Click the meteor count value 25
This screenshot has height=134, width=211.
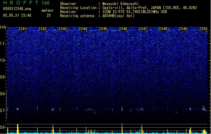click(x=49, y=15)
